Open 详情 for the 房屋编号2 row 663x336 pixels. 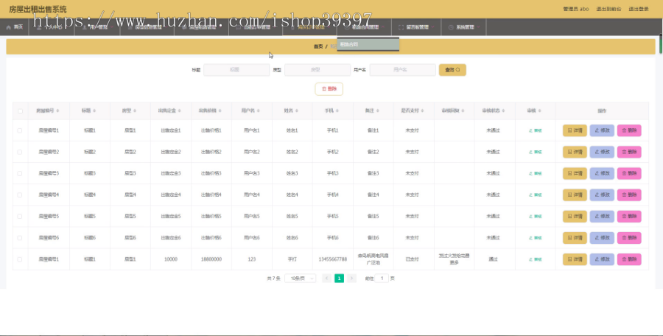(575, 152)
